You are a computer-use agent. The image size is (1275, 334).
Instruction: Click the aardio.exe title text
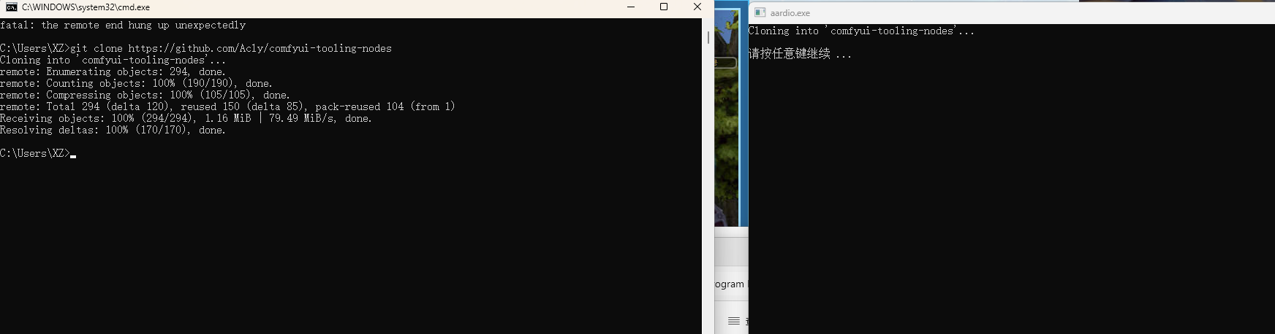pyautogui.click(x=790, y=13)
